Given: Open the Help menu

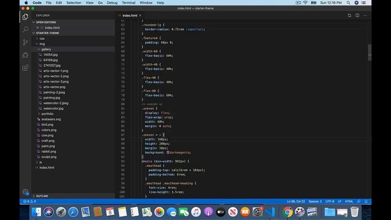Looking at the screenshot, I should coord(160,2).
